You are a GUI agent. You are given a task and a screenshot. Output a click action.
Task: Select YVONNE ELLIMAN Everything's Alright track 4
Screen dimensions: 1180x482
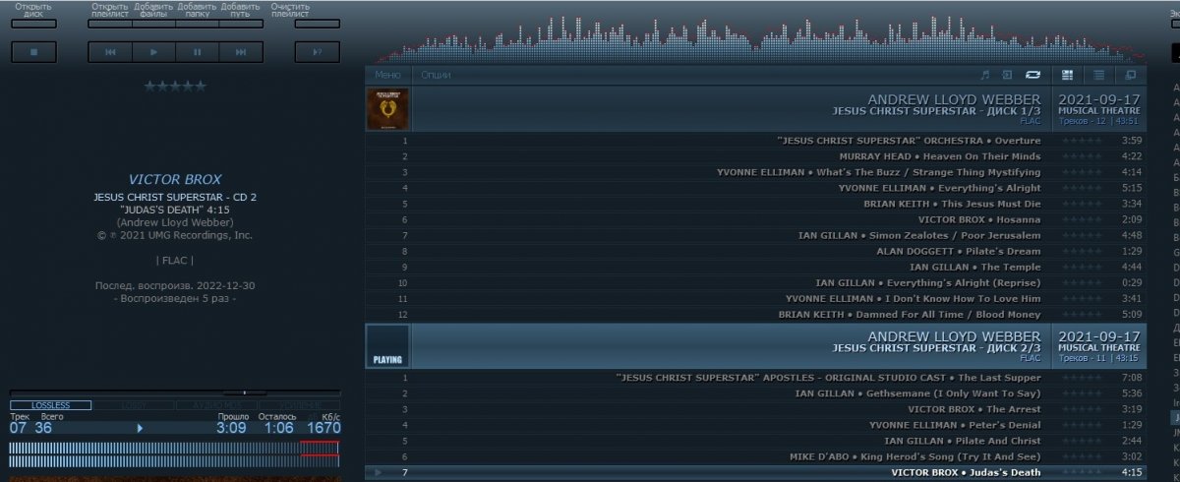tap(755, 188)
